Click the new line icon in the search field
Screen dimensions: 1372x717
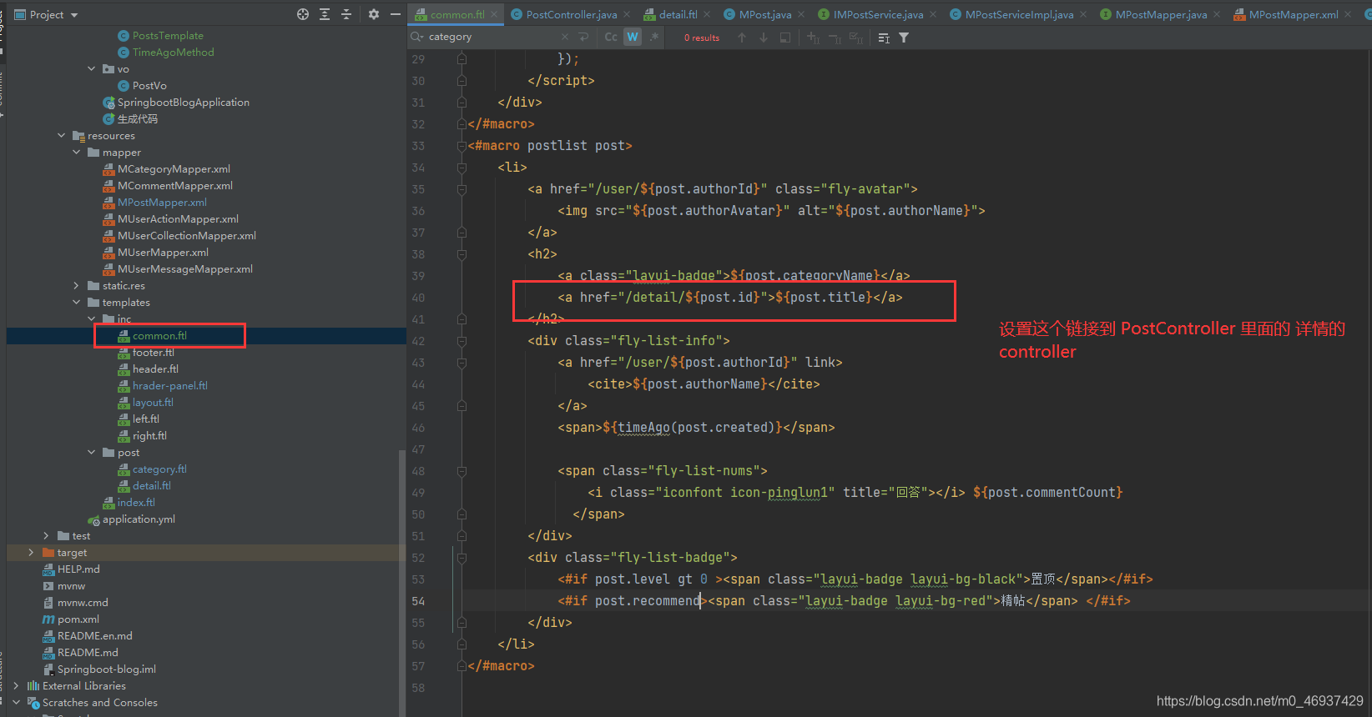(x=583, y=37)
